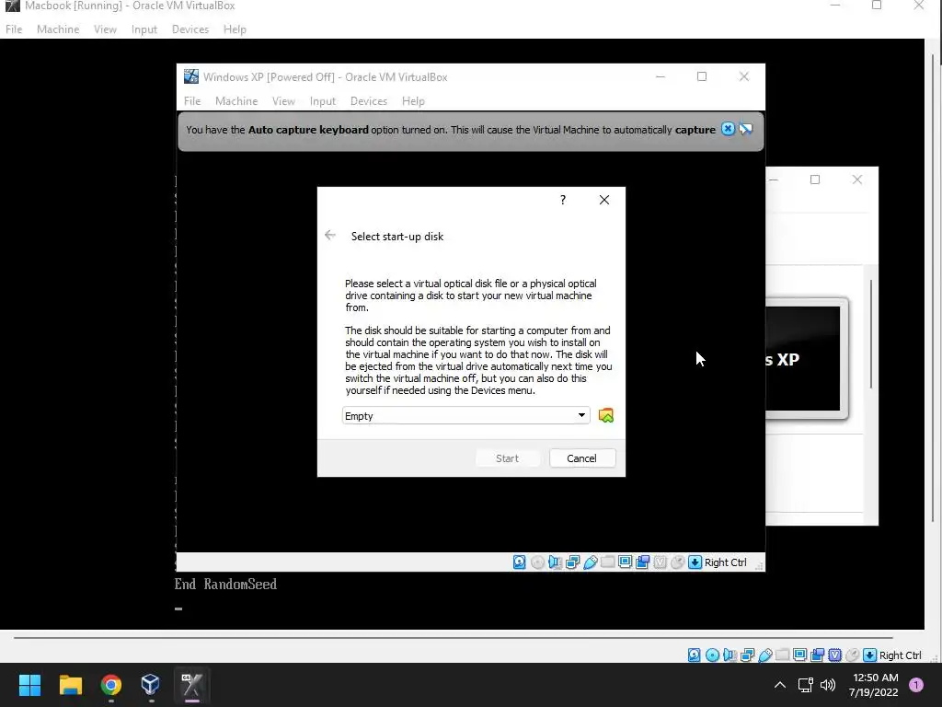Click shared folders indicator in Macbook status bar
The height and width of the screenshot is (707, 942).
click(782, 655)
